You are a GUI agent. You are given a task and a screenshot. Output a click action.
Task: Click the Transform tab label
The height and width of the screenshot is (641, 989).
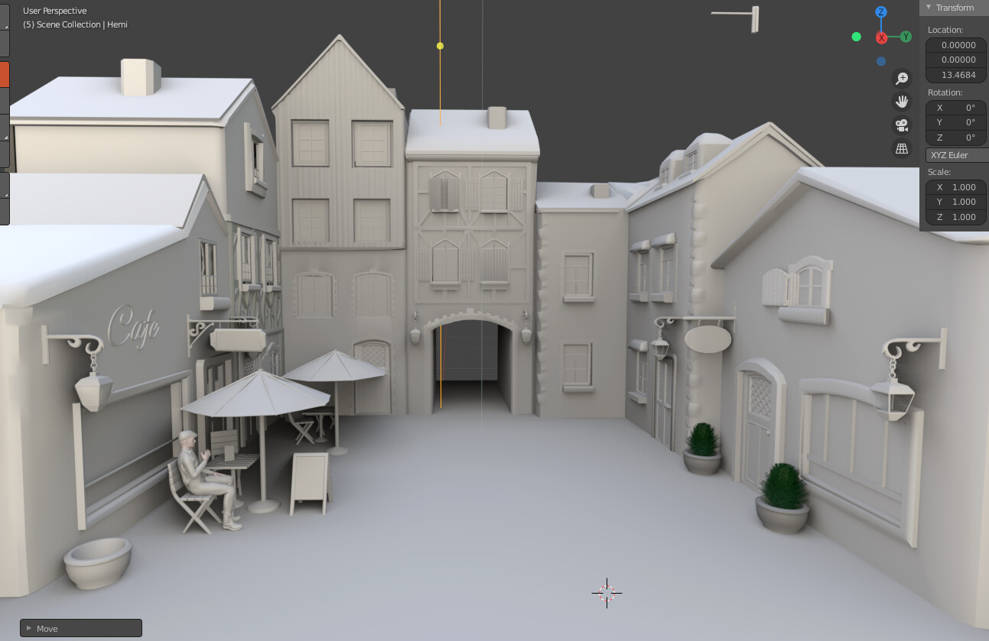pos(956,7)
